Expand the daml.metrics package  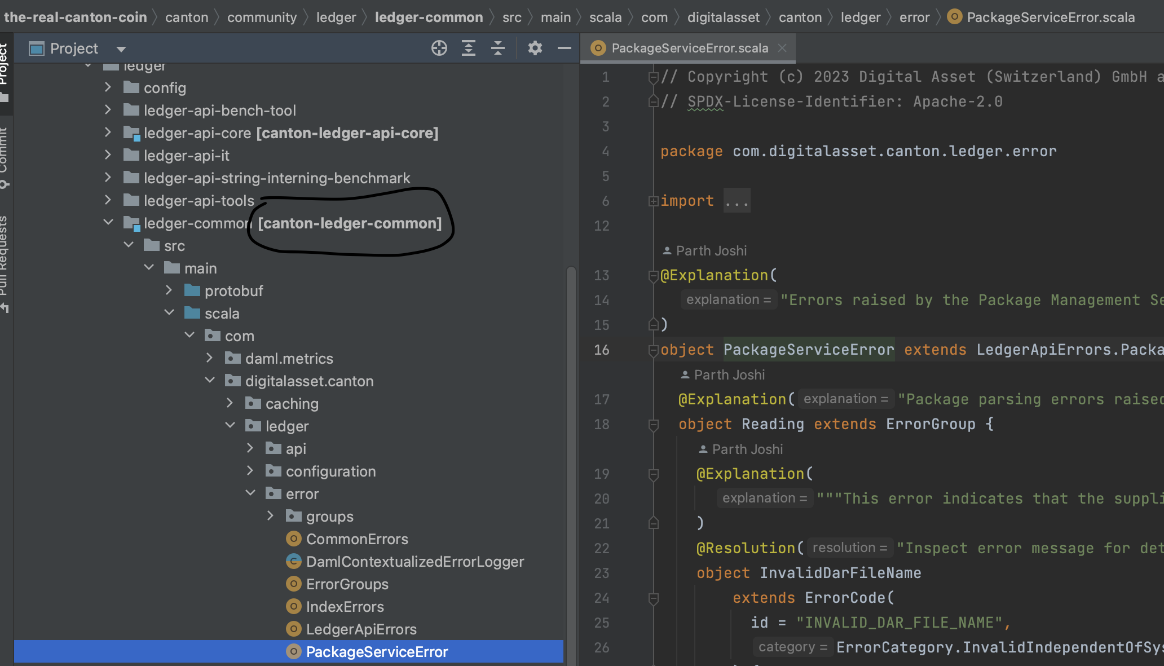pyautogui.click(x=209, y=358)
